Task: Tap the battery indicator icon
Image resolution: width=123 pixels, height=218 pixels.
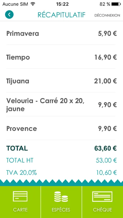Action: 116,4
